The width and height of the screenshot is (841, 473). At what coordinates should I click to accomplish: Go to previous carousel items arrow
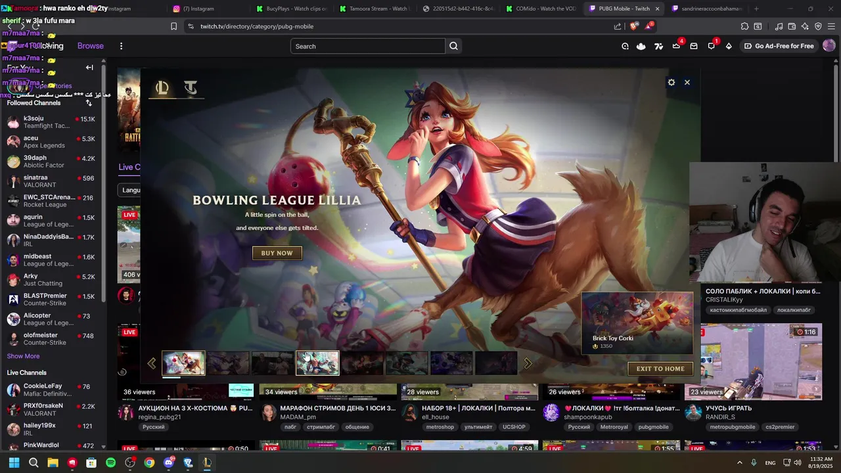click(152, 363)
